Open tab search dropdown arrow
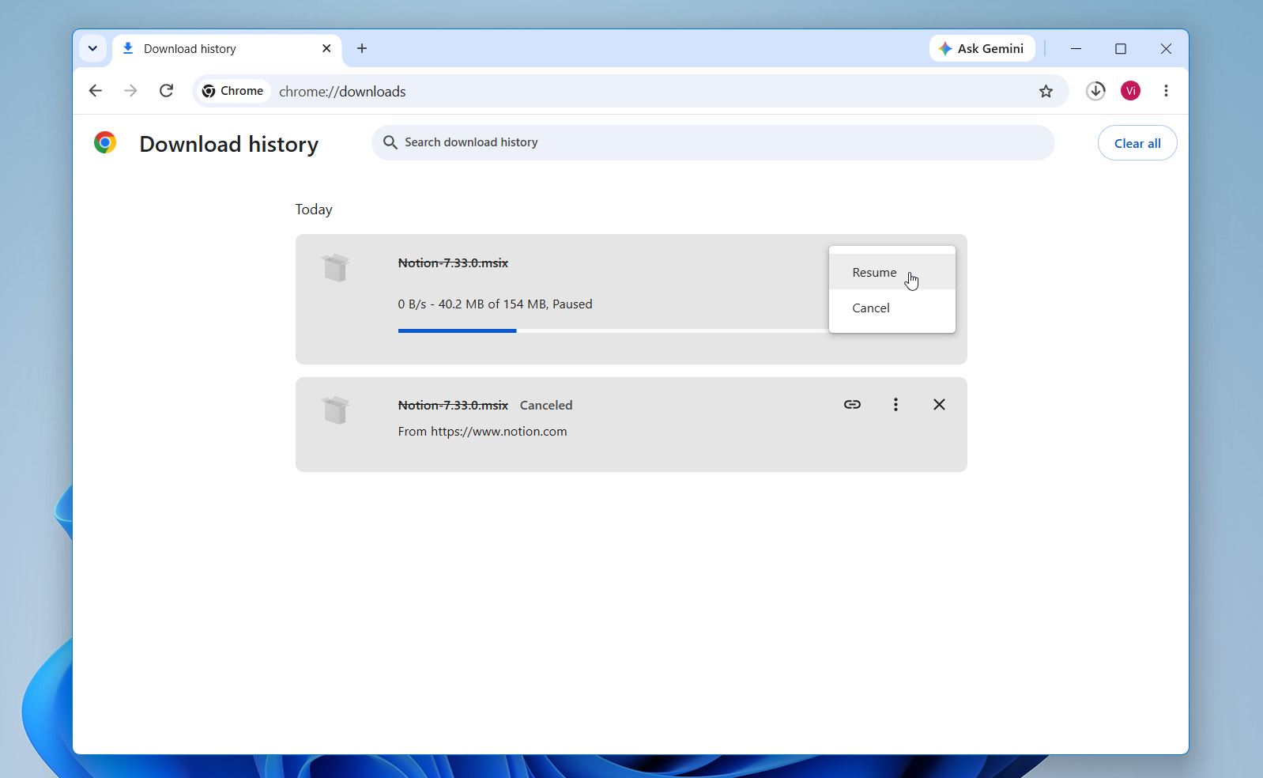The image size is (1263, 778). 92,48
